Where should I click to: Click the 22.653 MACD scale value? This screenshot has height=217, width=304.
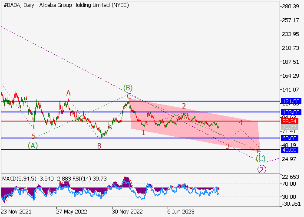coord(290,177)
